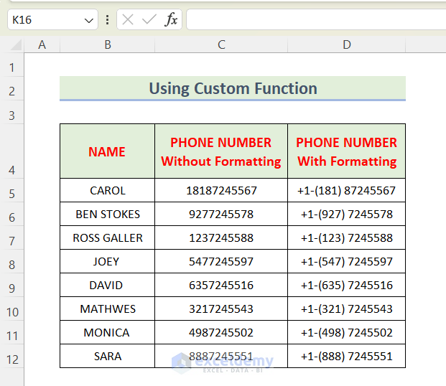The width and height of the screenshot is (446, 386).
Task: Select cell with 4987245502
Action: point(221,333)
